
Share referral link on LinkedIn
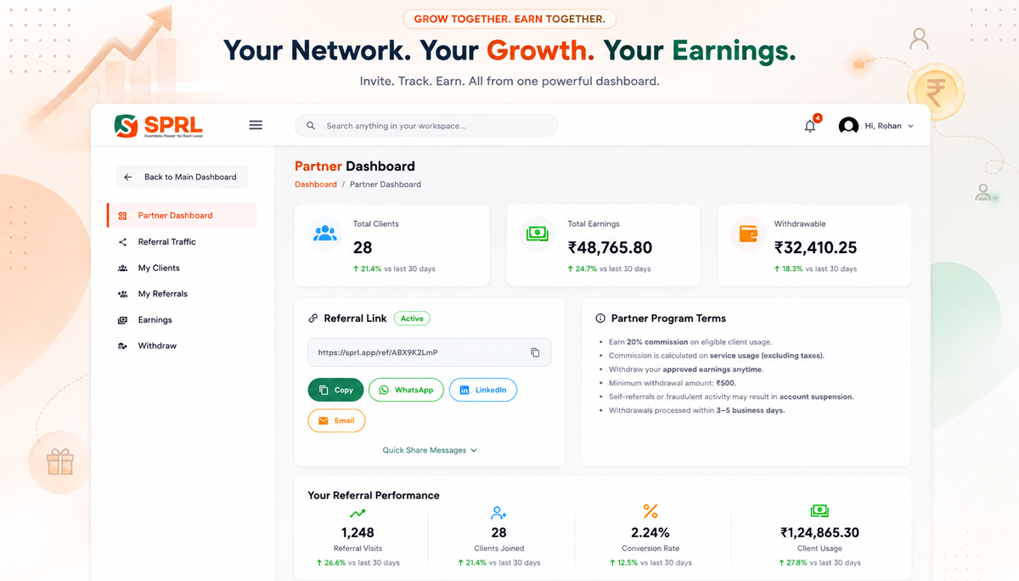[x=482, y=390]
